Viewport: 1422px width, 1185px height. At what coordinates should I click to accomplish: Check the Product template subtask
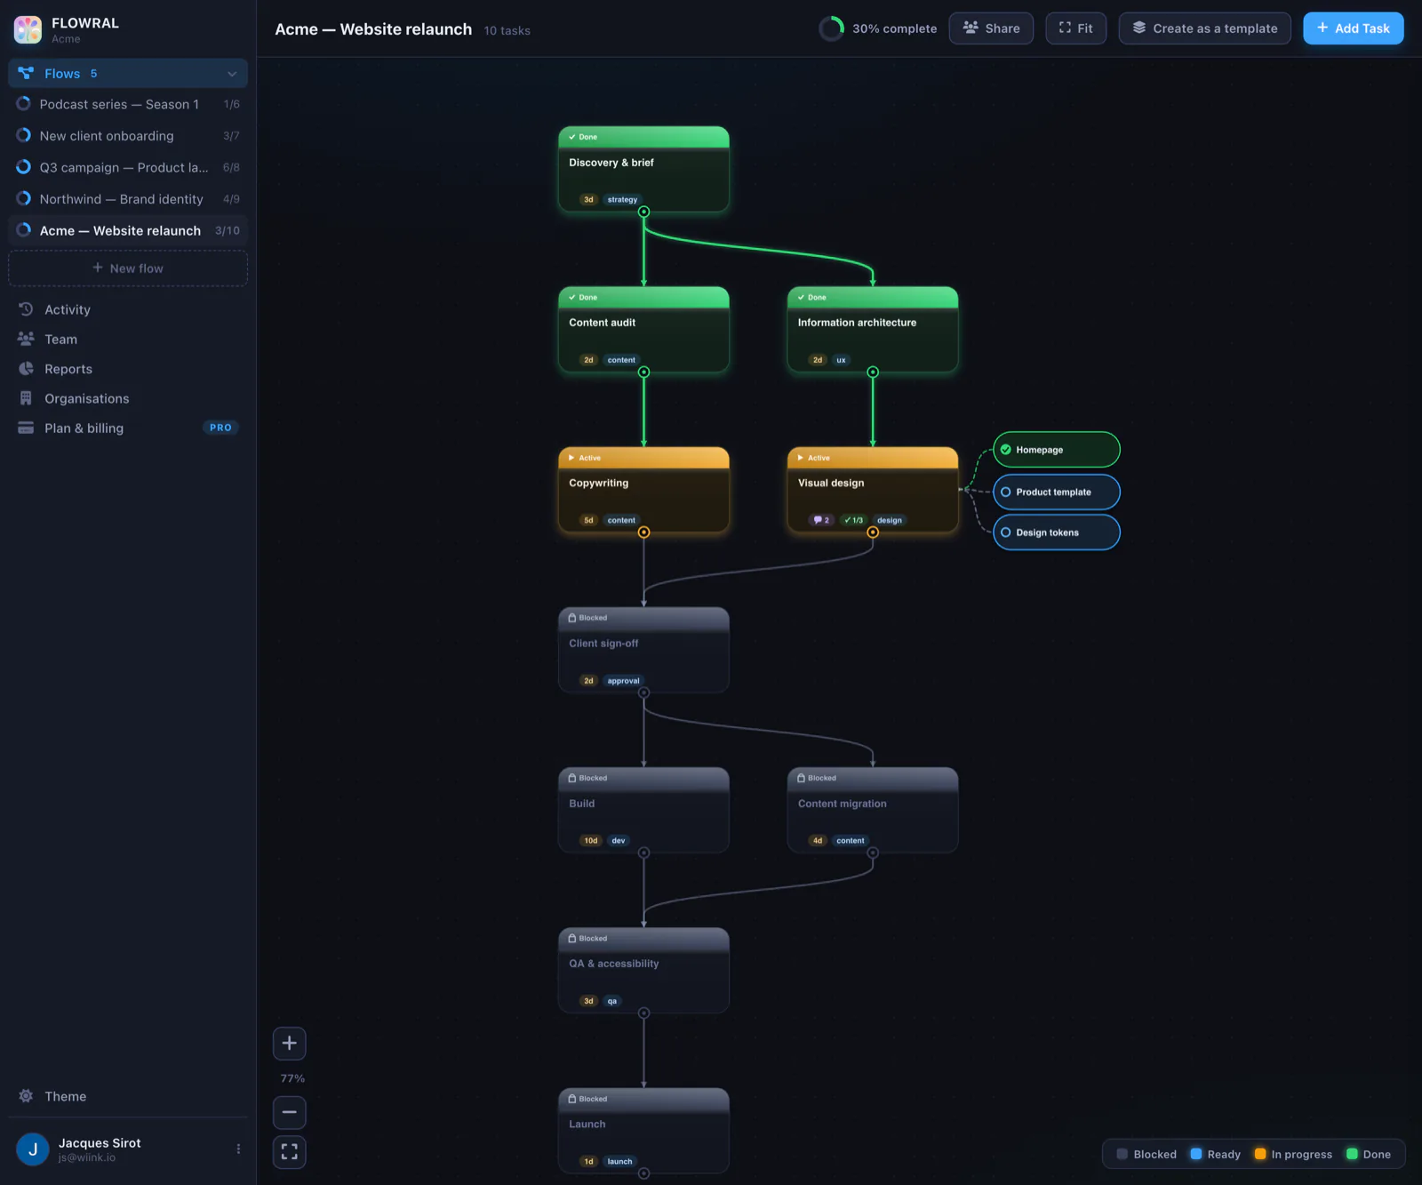coord(1006,492)
